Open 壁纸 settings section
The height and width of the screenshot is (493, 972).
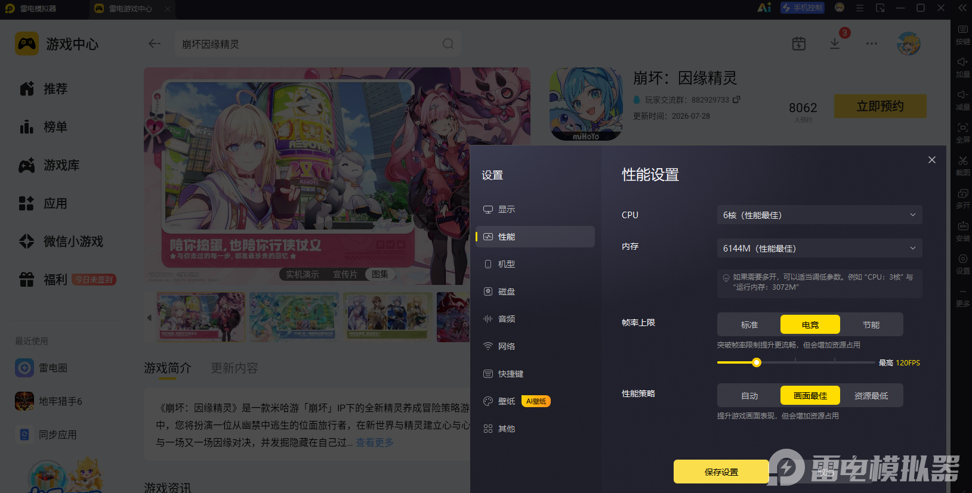pyautogui.click(x=535, y=401)
